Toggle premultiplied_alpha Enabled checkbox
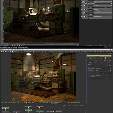The width and height of the screenshot is (113, 113). coord(88,18)
